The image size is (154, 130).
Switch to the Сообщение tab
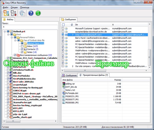tap(70, 75)
